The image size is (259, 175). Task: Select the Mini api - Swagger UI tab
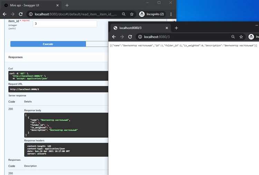coord(31,5)
